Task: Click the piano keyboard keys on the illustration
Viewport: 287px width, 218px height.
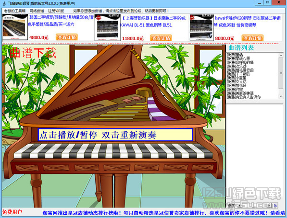Action: [113, 151]
